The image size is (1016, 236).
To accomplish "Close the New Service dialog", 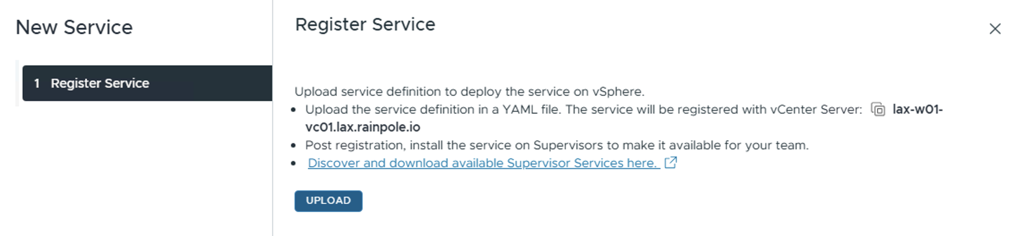I will [995, 29].
